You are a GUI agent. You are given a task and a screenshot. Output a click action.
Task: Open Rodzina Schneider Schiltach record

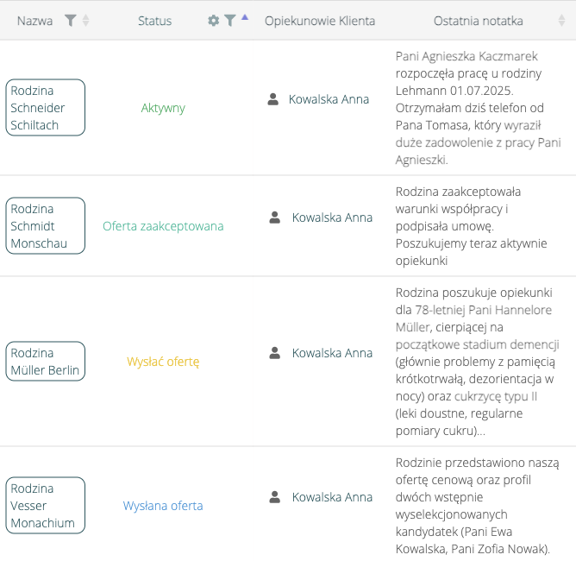pyautogui.click(x=46, y=108)
